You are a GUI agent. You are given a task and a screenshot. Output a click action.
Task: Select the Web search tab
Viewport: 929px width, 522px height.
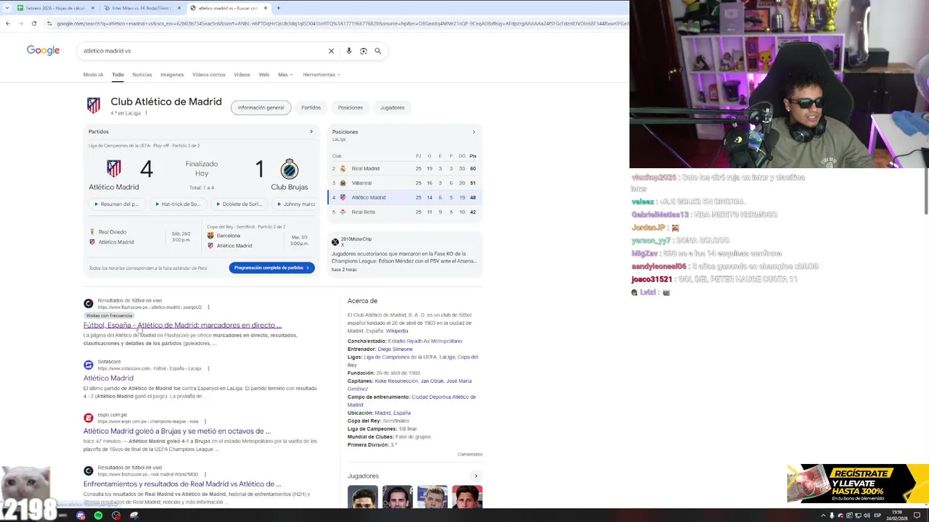pyautogui.click(x=264, y=75)
